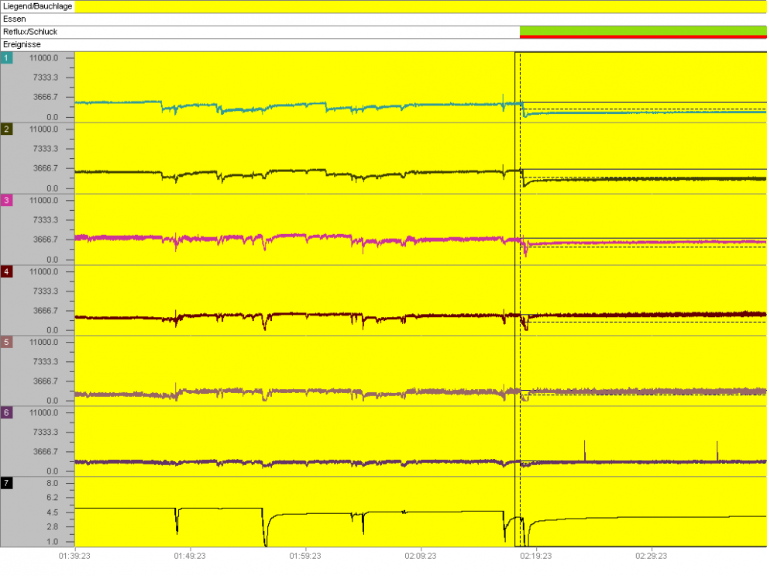Select the purple channel 6 badge
The width and height of the screenshot is (767, 576).
coord(7,412)
